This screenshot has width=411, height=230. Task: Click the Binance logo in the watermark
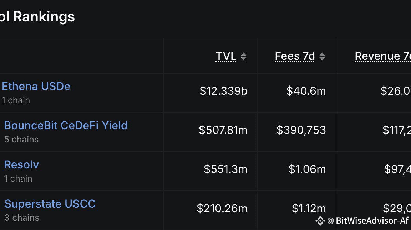[x=320, y=221]
